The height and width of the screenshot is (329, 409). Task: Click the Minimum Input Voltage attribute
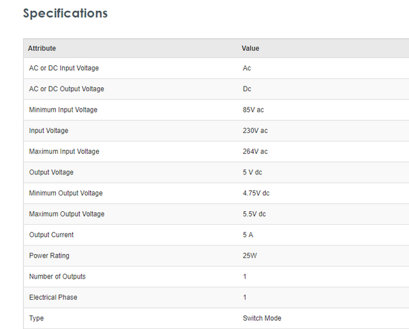[x=63, y=110]
